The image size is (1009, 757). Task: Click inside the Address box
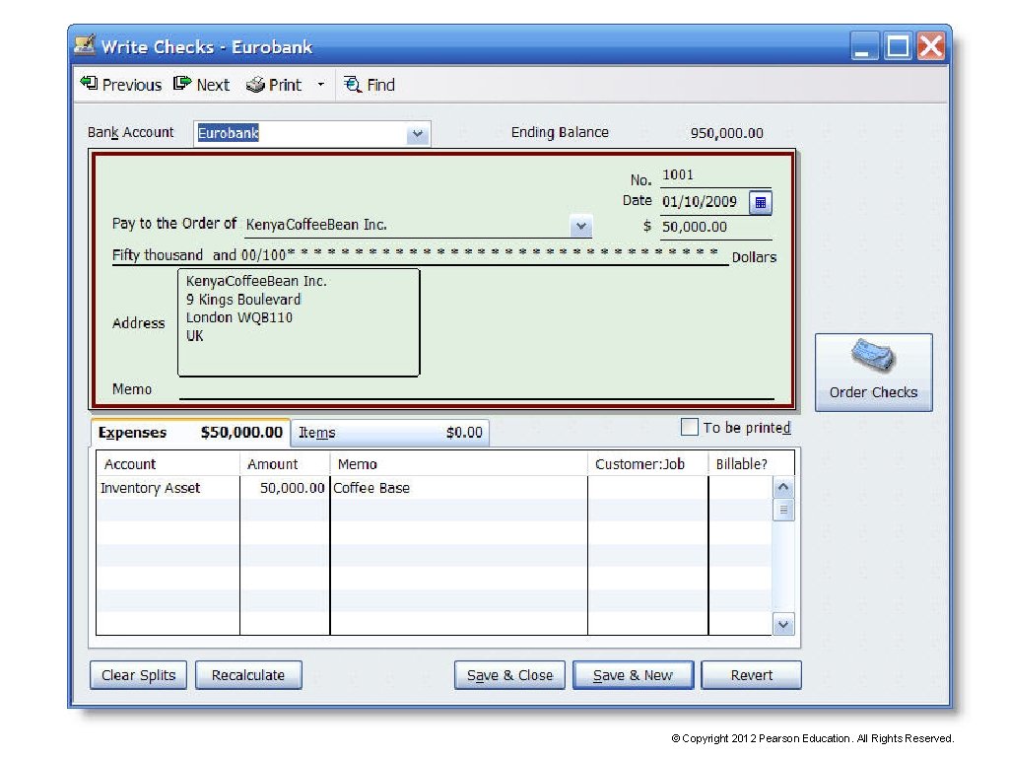pyautogui.click(x=299, y=322)
